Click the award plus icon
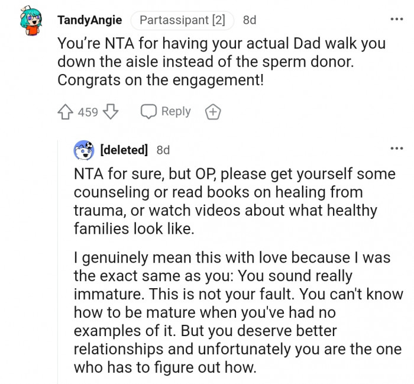This screenshot has width=414, height=384. (212, 112)
